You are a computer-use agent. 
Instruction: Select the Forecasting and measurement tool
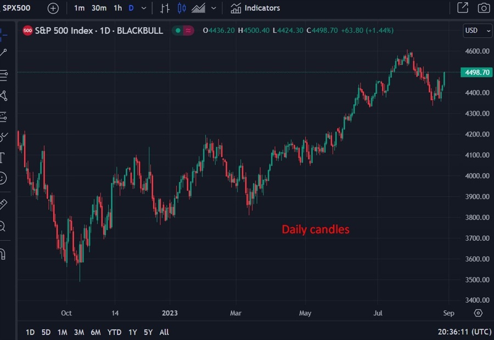point(3,117)
